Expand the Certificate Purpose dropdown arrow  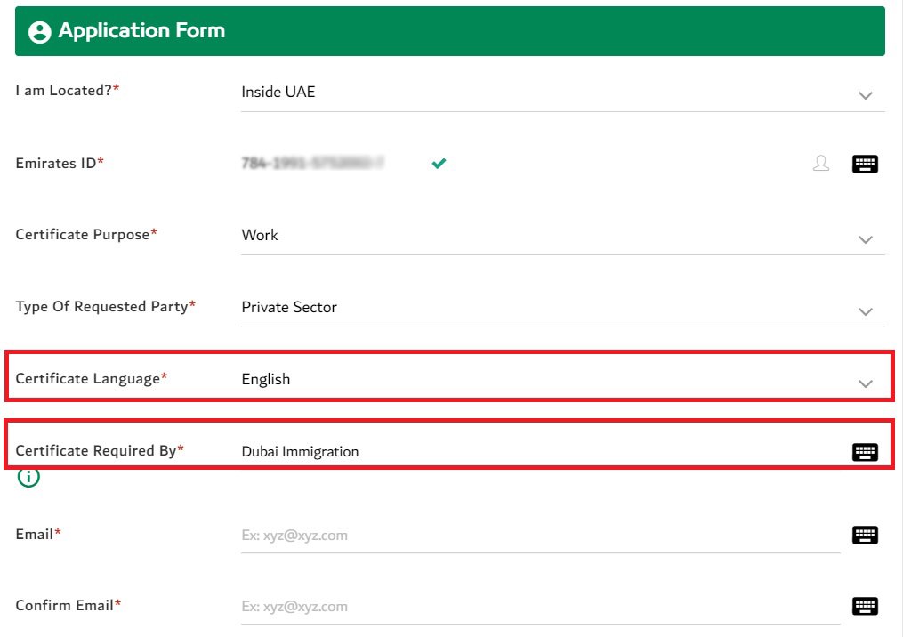tap(865, 239)
